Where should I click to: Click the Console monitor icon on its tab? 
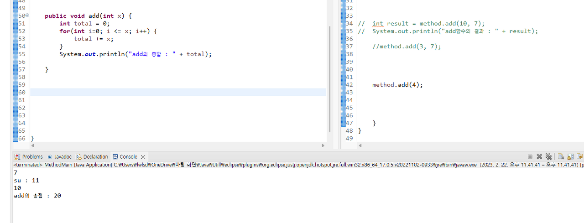(x=115, y=156)
